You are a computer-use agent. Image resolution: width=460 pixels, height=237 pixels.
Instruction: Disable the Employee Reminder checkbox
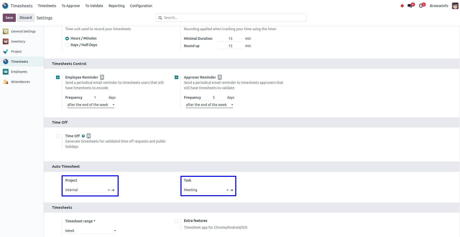(58, 77)
